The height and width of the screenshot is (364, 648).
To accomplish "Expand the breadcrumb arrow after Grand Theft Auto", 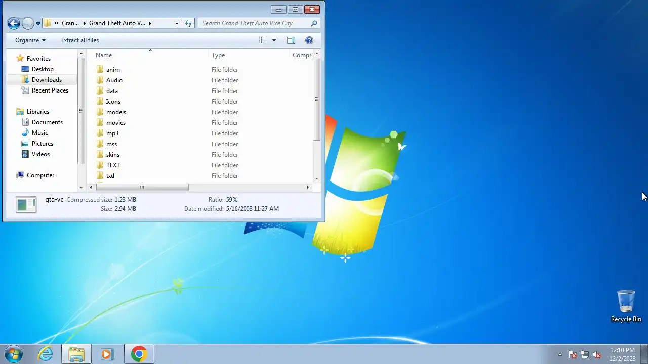I will (x=150, y=23).
